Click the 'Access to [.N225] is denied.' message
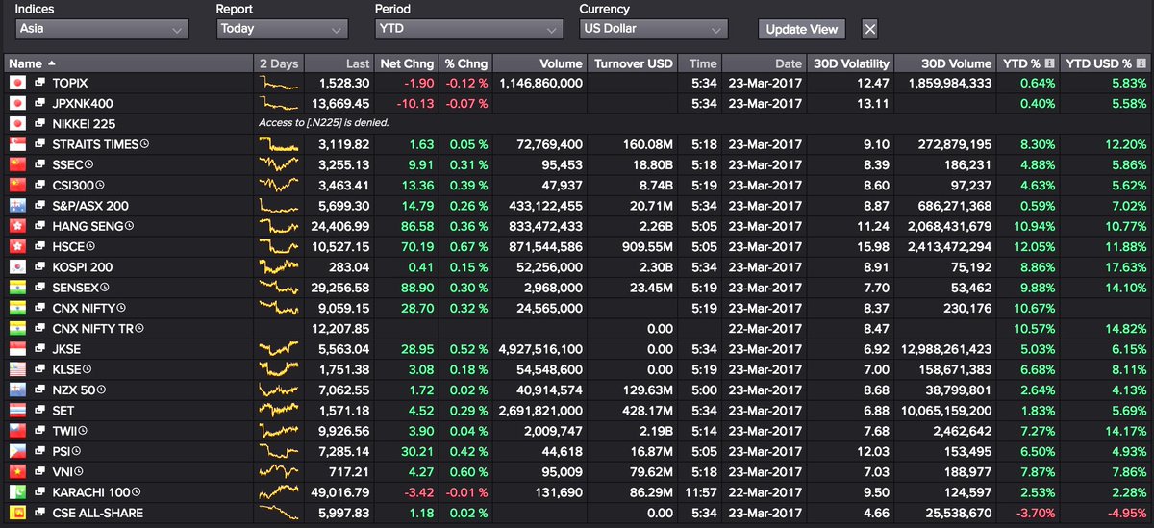Screen dimensions: 1154x528 322,124
